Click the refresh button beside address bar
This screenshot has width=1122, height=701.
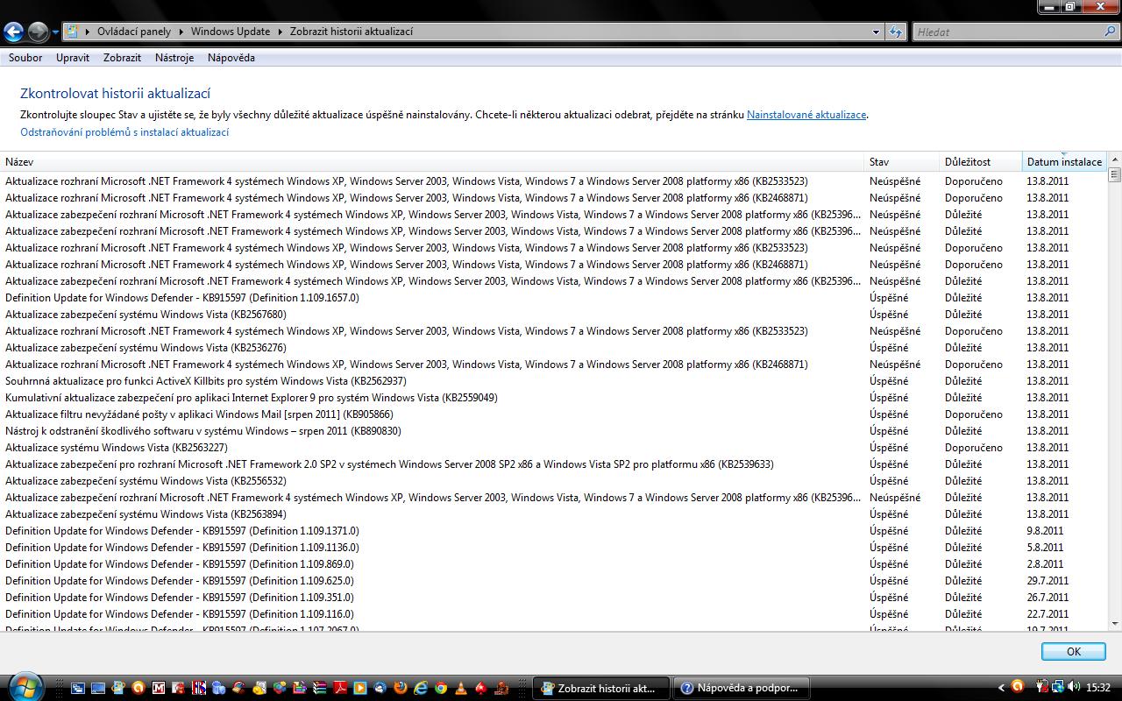895,32
